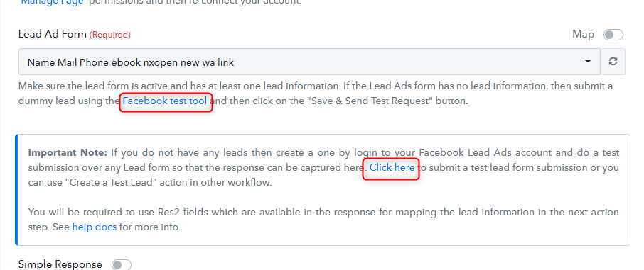Screen dimensions: 644x270
Task: Click the 'Important Note:' bold heading
Action: pos(68,153)
